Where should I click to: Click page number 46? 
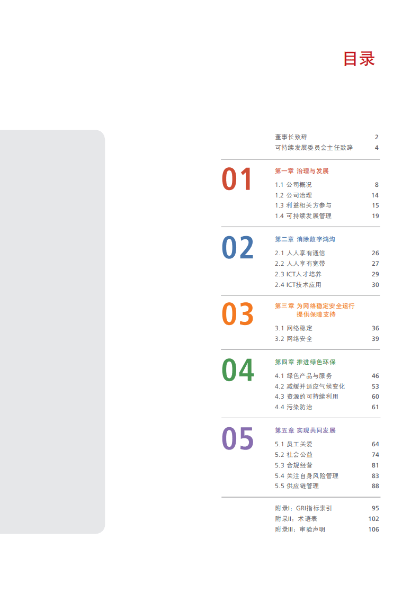point(376,376)
